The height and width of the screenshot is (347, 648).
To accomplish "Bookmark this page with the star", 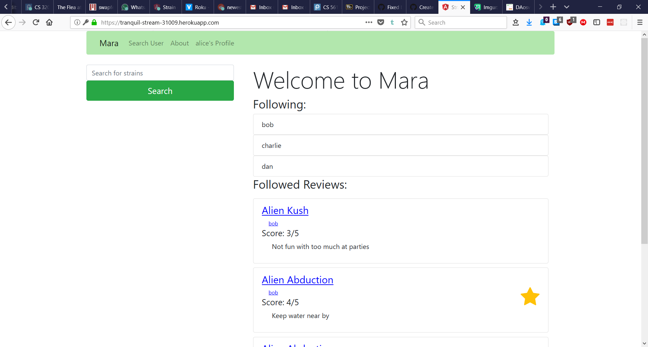I will (404, 22).
